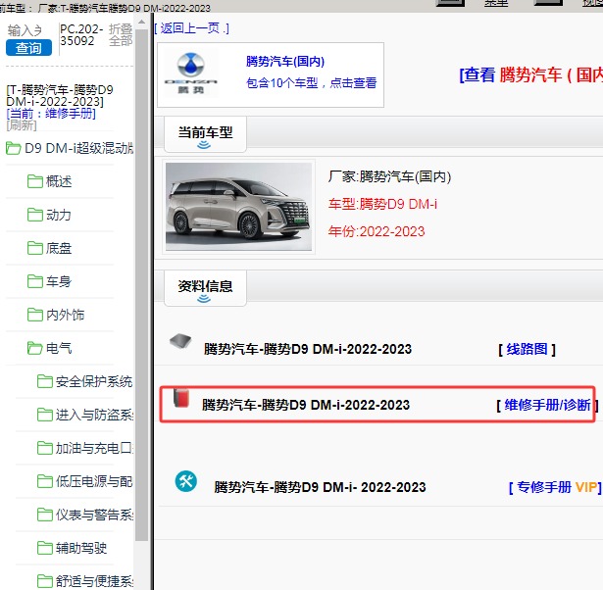Select the 安全保护系统 tree label
The height and width of the screenshot is (590, 603).
[x=94, y=381]
